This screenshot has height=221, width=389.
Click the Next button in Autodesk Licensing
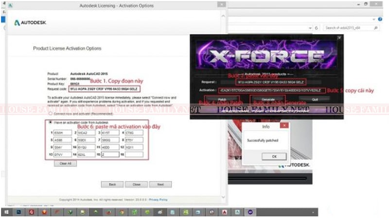160,185
